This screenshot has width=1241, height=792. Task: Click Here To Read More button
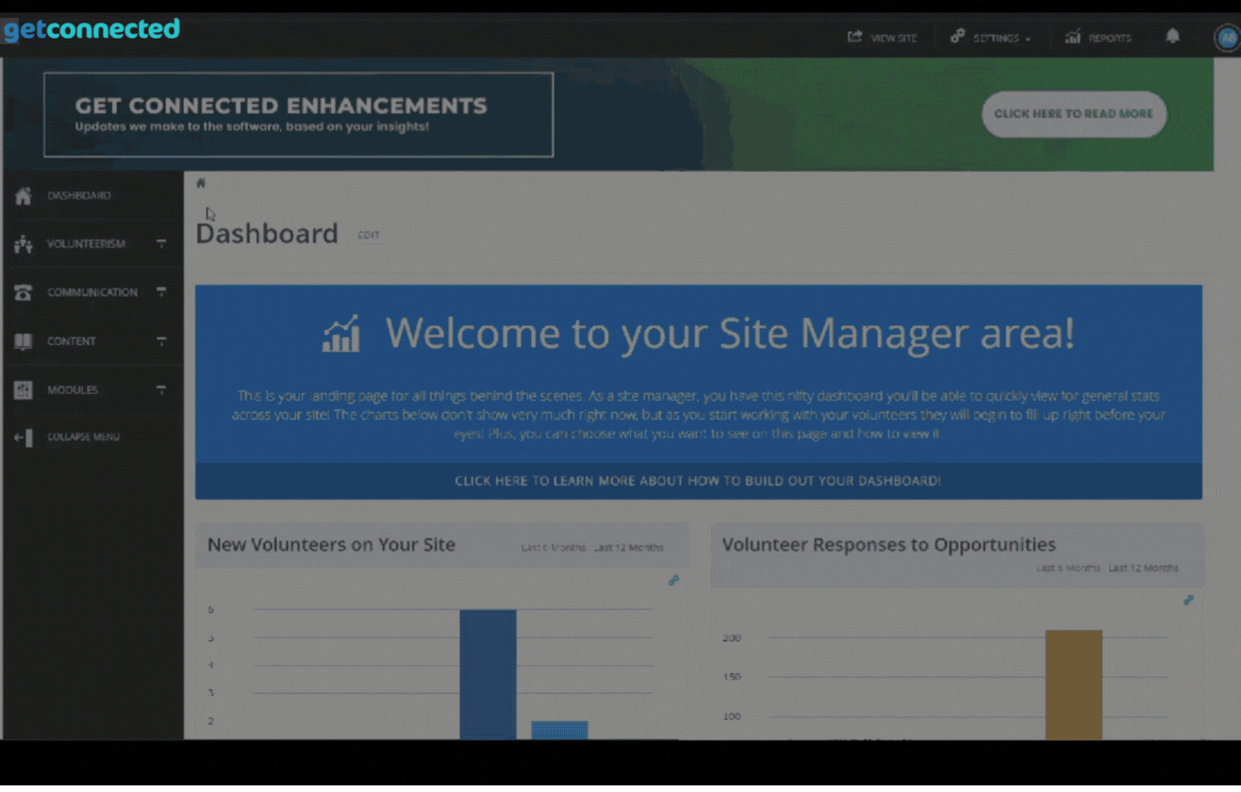[1074, 114]
